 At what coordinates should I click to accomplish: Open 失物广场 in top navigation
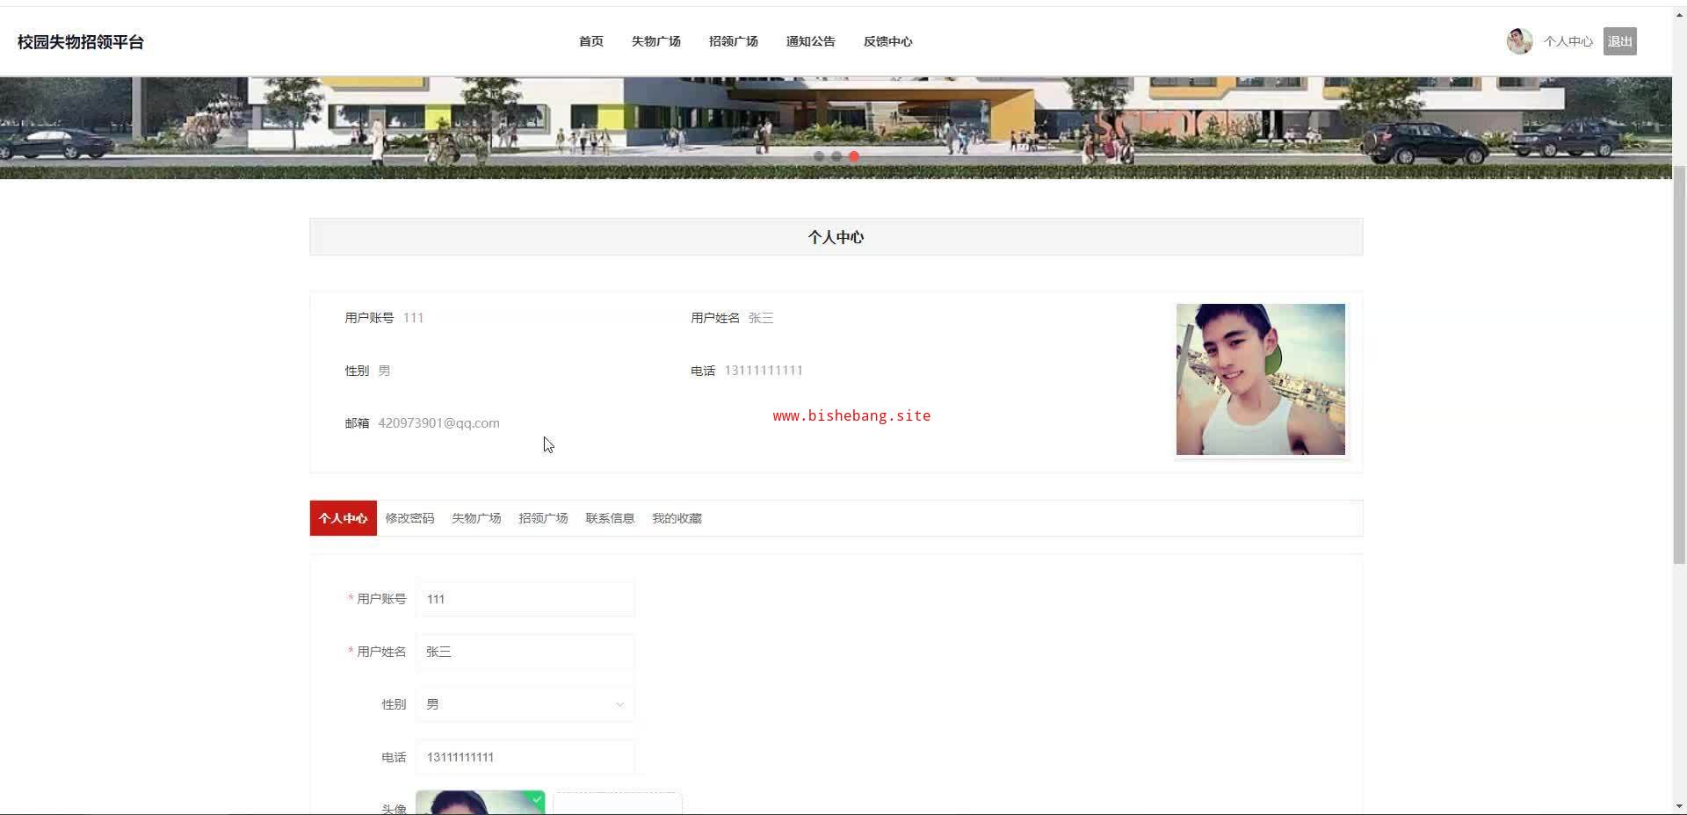click(655, 41)
